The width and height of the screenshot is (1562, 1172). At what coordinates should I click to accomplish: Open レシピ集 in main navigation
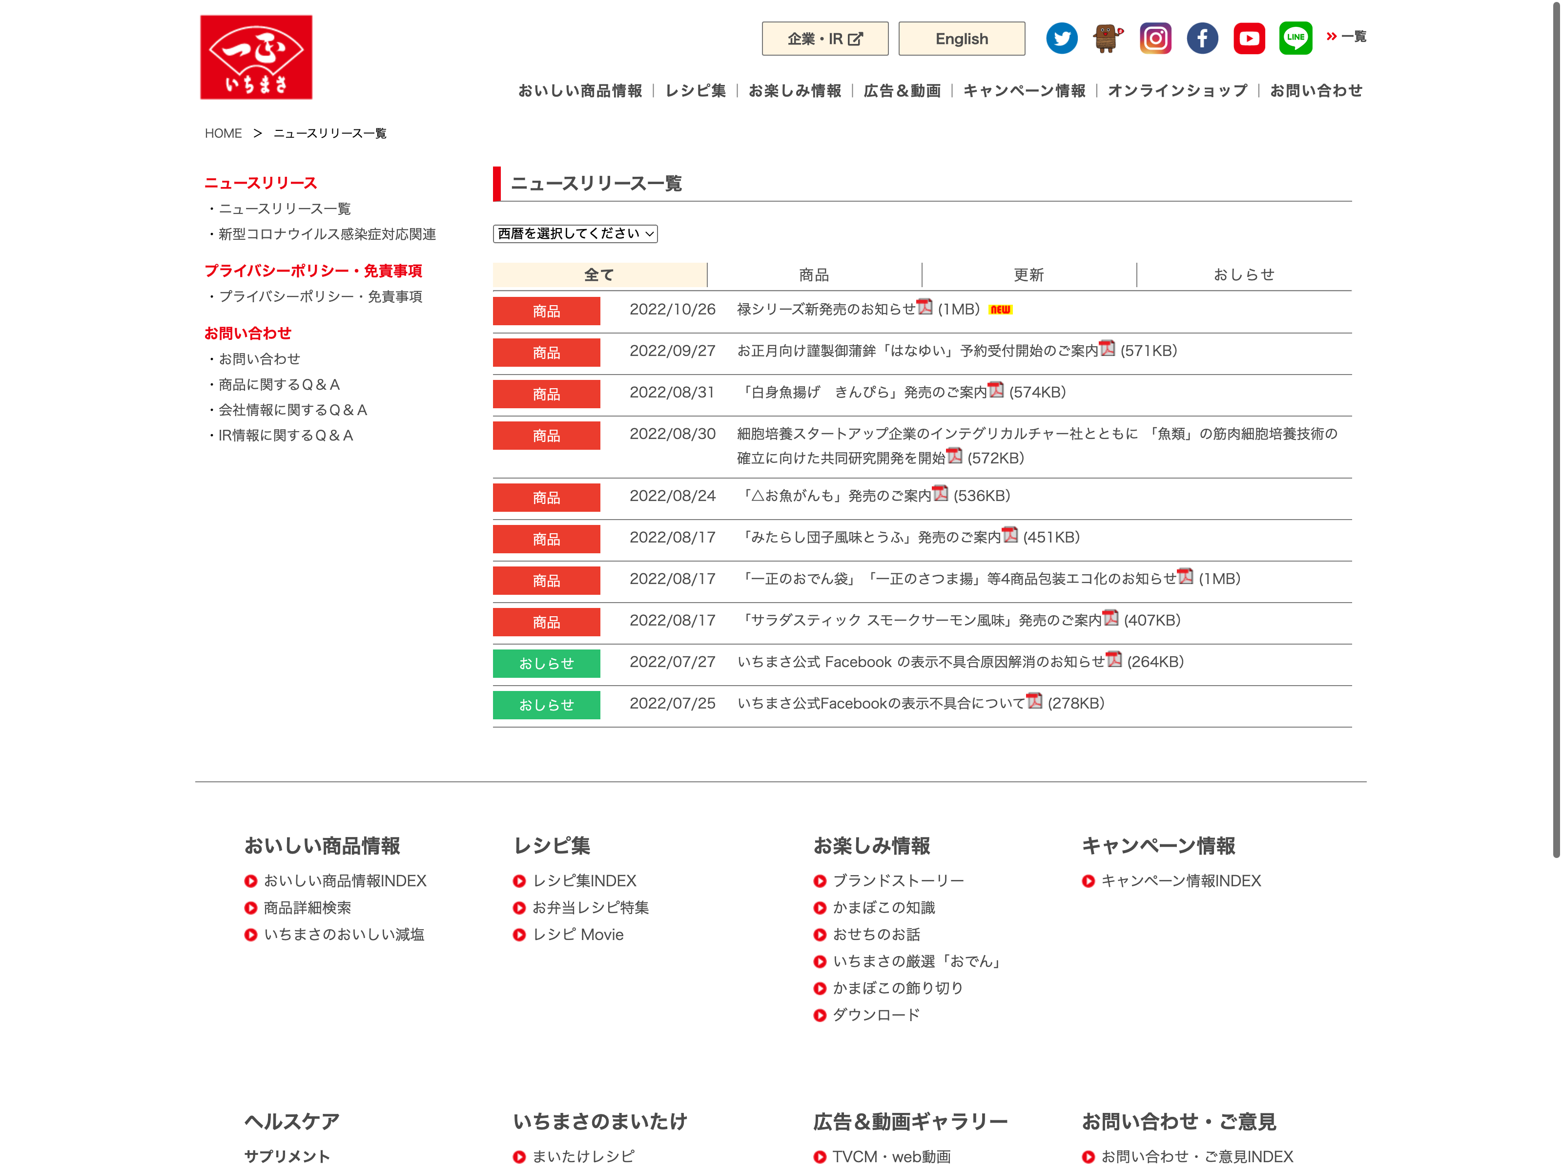pyautogui.click(x=696, y=90)
